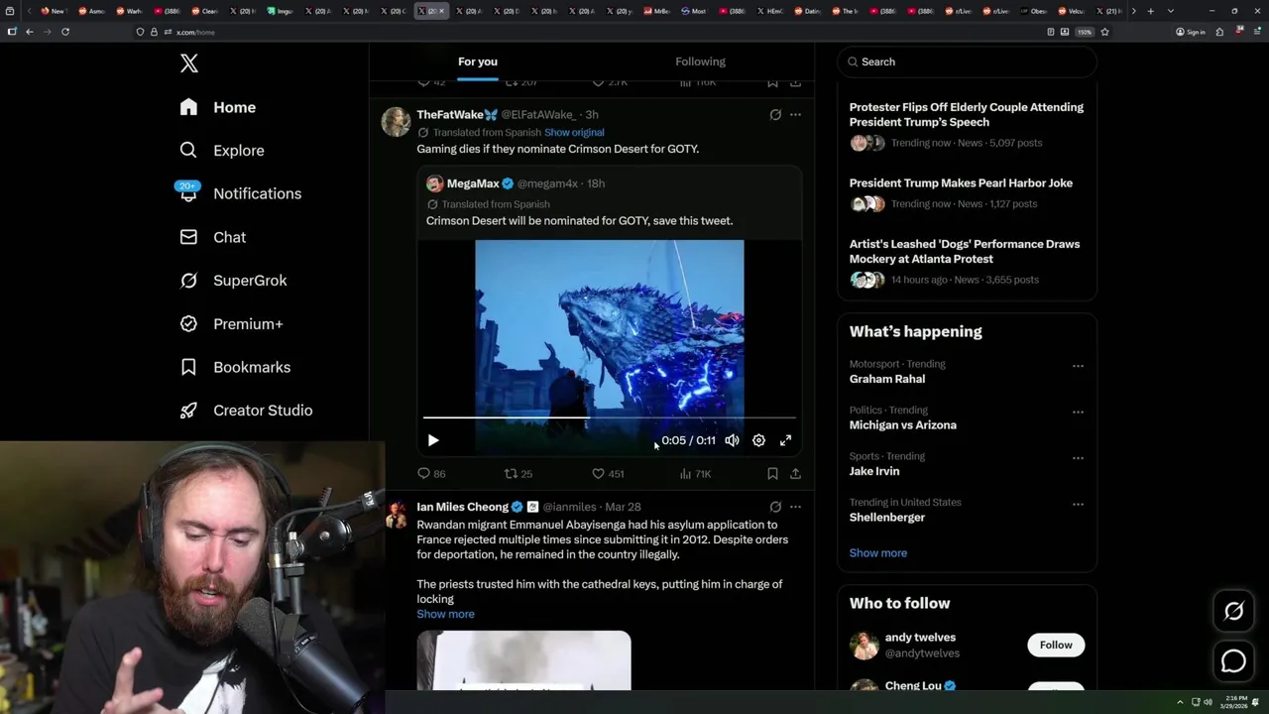Go back with browser back arrow

30,32
